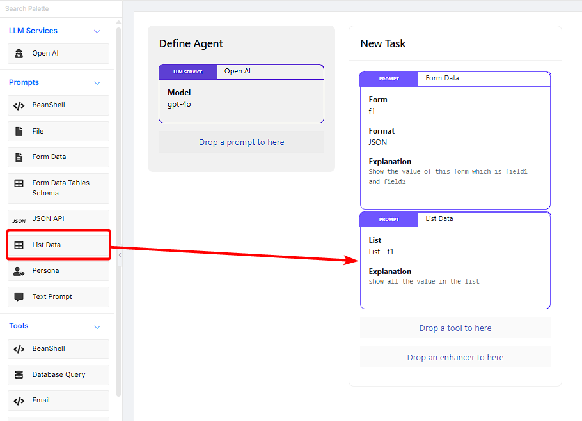Select the Email tool item
This screenshot has width=582, height=421.
point(58,401)
